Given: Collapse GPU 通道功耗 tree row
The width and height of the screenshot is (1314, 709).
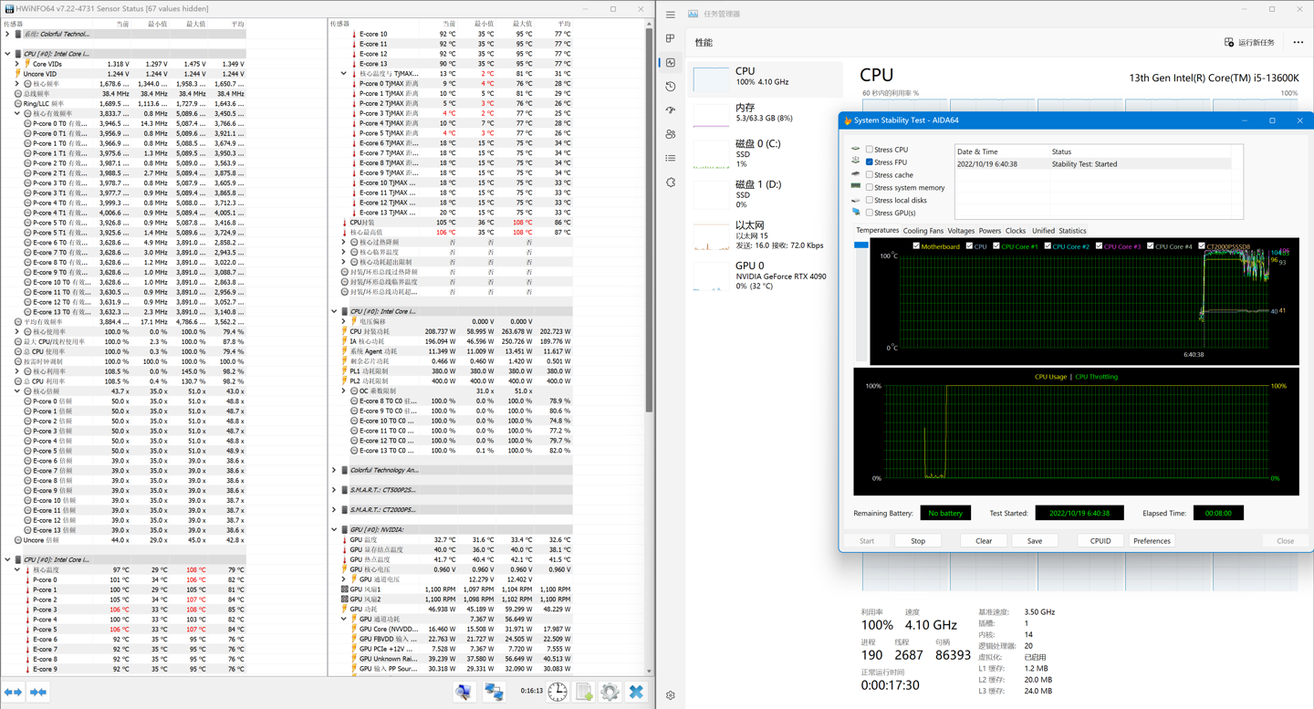Looking at the screenshot, I should [344, 619].
